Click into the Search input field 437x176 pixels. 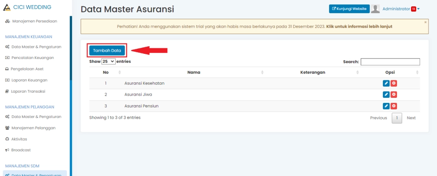point(390,62)
